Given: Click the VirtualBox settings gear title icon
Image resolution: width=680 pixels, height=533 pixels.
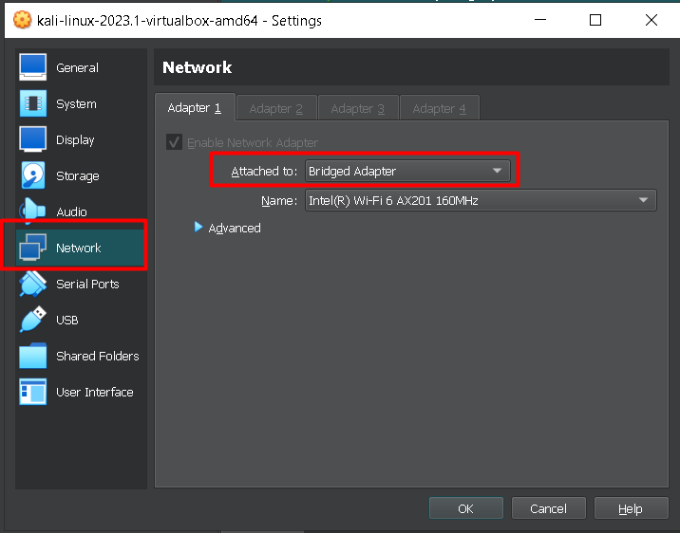Looking at the screenshot, I should [22, 20].
